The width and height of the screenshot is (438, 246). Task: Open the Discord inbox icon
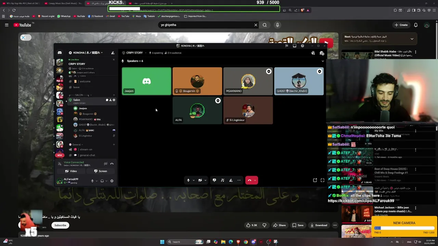point(295,46)
